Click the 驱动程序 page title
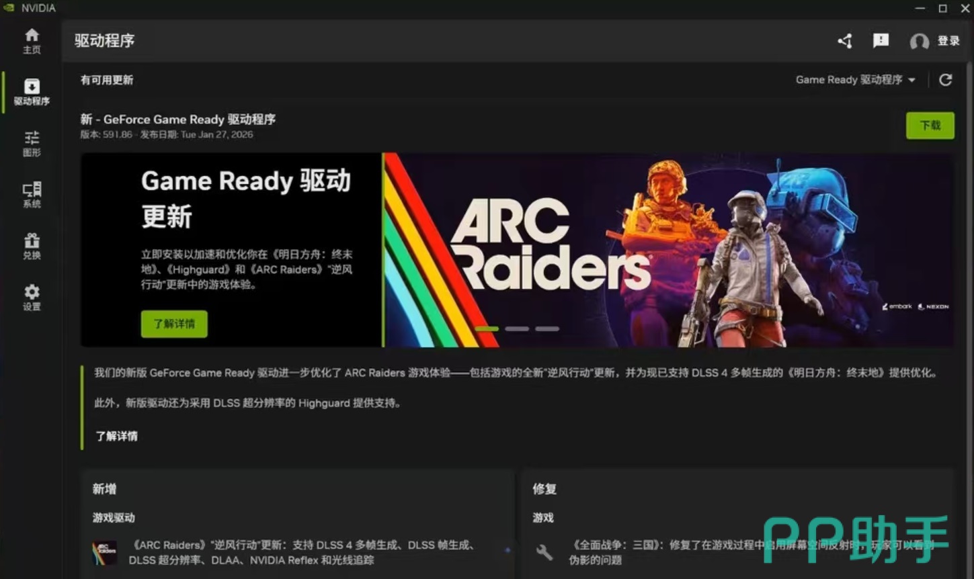The height and width of the screenshot is (579, 974). [x=104, y=41]
